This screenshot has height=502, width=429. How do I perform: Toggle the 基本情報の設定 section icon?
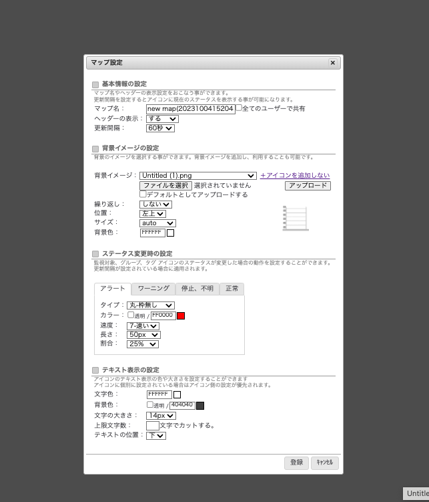coord(95,85)
